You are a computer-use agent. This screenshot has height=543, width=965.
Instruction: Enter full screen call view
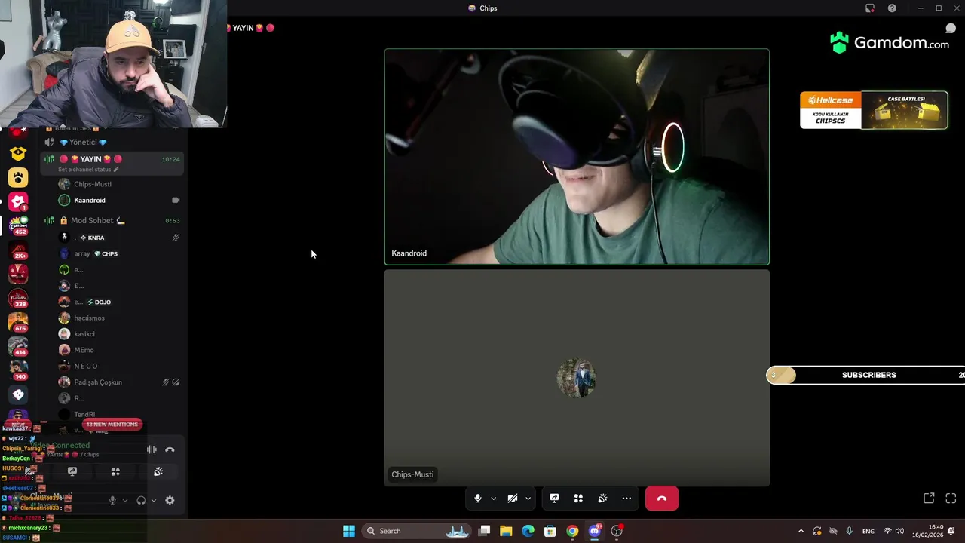(951, 499)
